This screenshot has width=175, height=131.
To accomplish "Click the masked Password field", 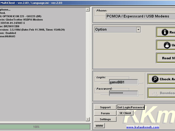I will [124, 93].
